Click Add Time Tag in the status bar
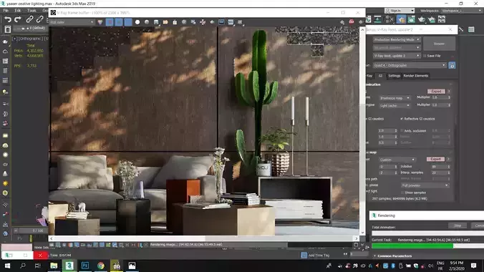This screenshot has height=272, width=484. pyautogui.click(x=319, y=256)
